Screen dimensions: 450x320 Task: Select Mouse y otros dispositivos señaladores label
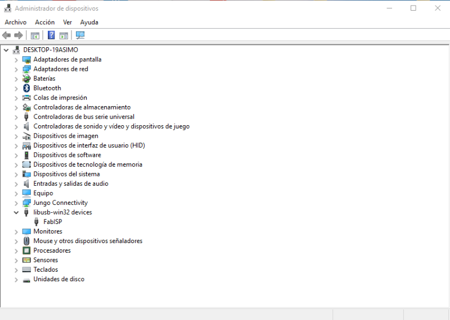(x=88, y=241)
